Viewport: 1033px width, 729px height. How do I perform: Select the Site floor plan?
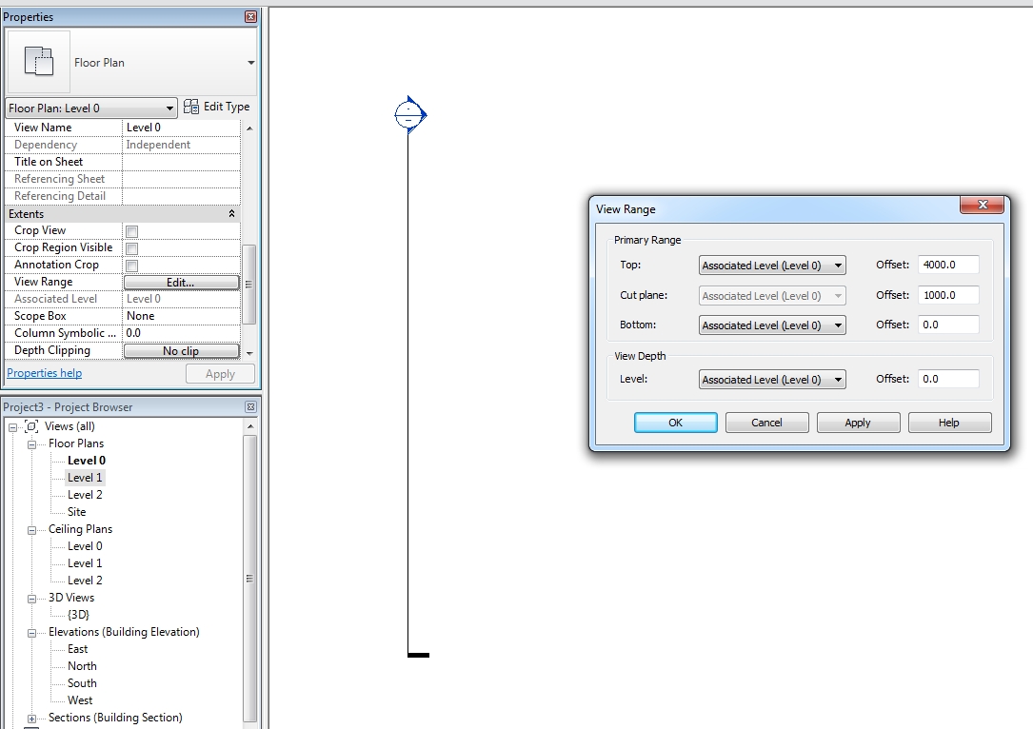pos(76,512)
